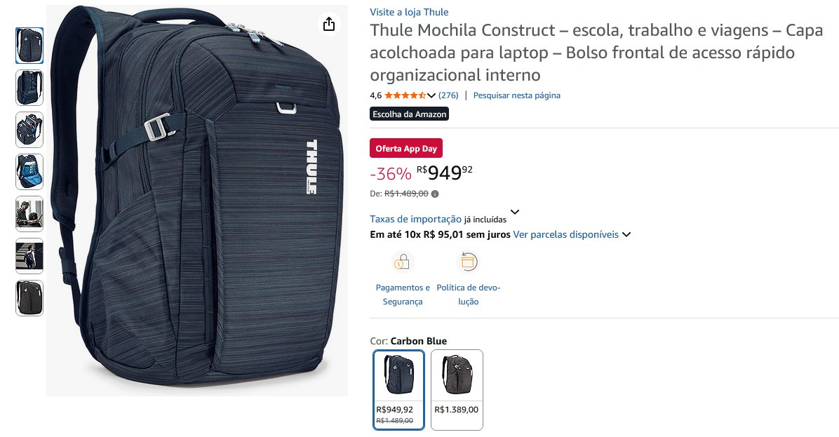Open the 276 reviews link
839x437 pixels.
[448, 95]
